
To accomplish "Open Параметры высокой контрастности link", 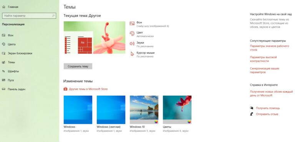I will 263,59.
